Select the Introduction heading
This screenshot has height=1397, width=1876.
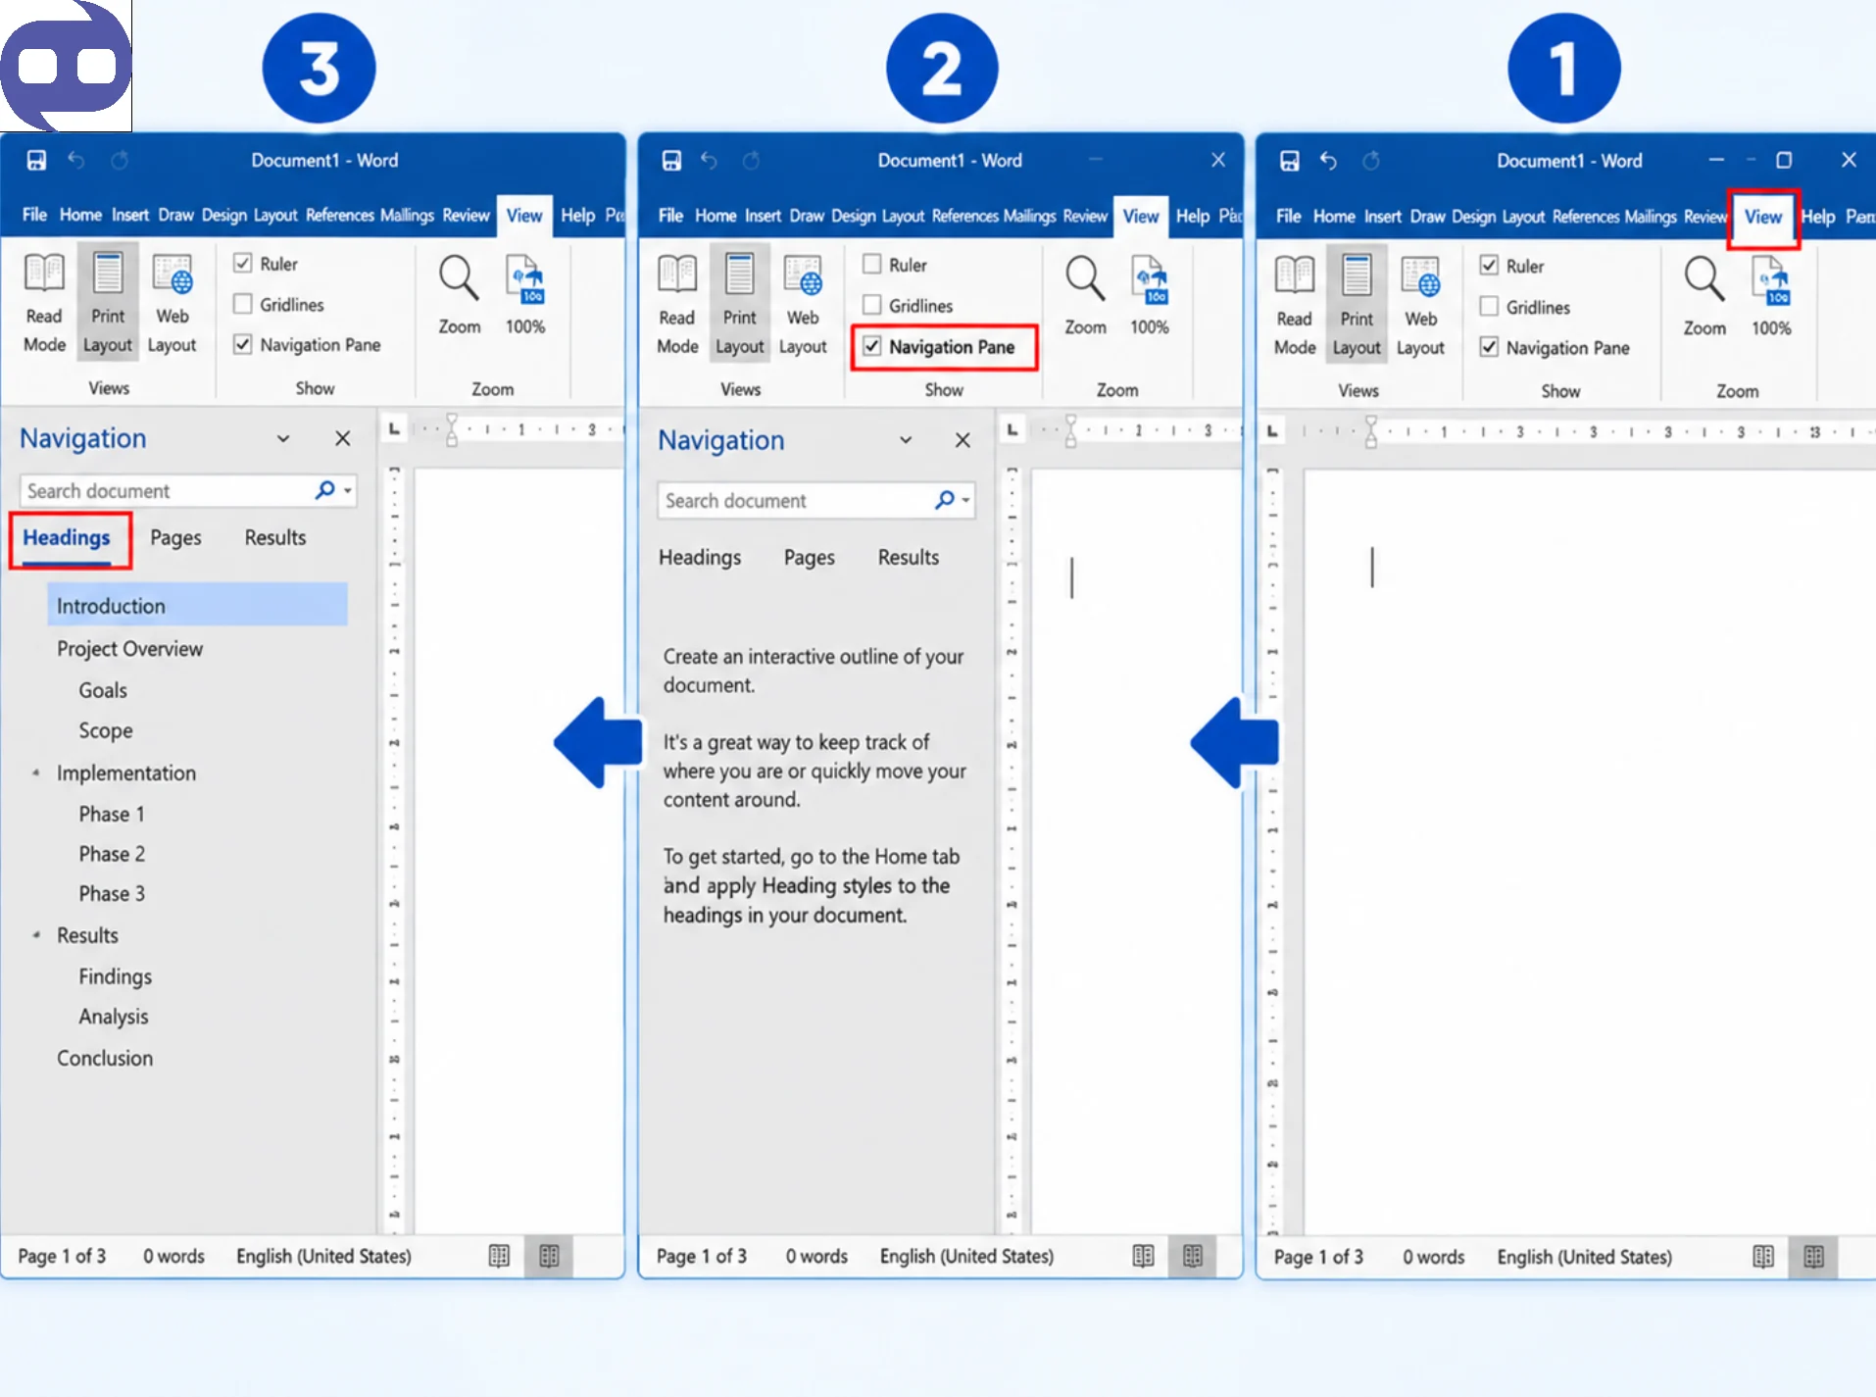pyautogui.click(x=197, y=605)
